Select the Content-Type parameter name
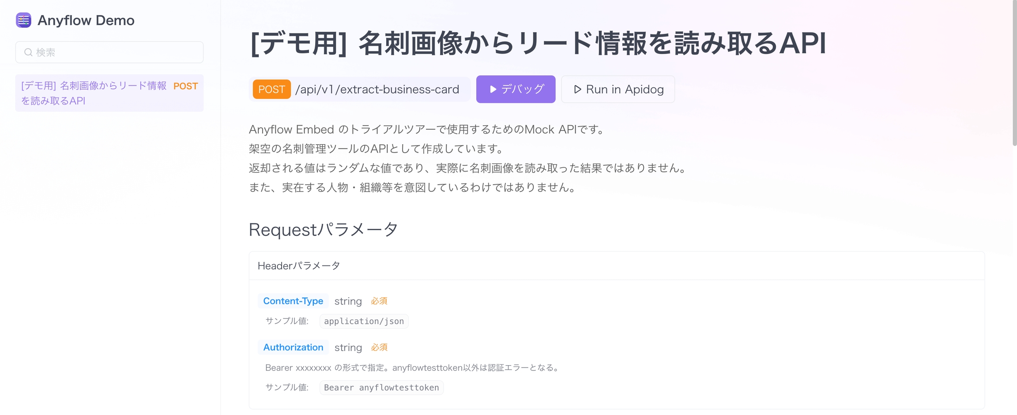 [293, 301]
